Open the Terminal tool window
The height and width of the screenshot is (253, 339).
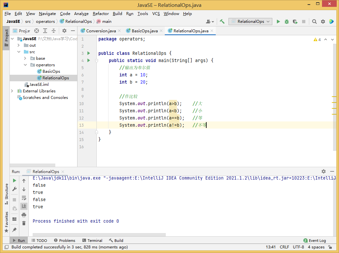click(x=92, y=241)
